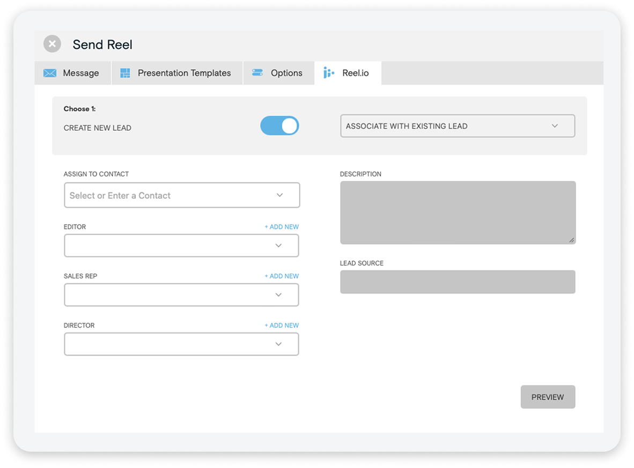Expand the Assign to Contact dropdown arrow
The image size is (634, 468).
279,195
